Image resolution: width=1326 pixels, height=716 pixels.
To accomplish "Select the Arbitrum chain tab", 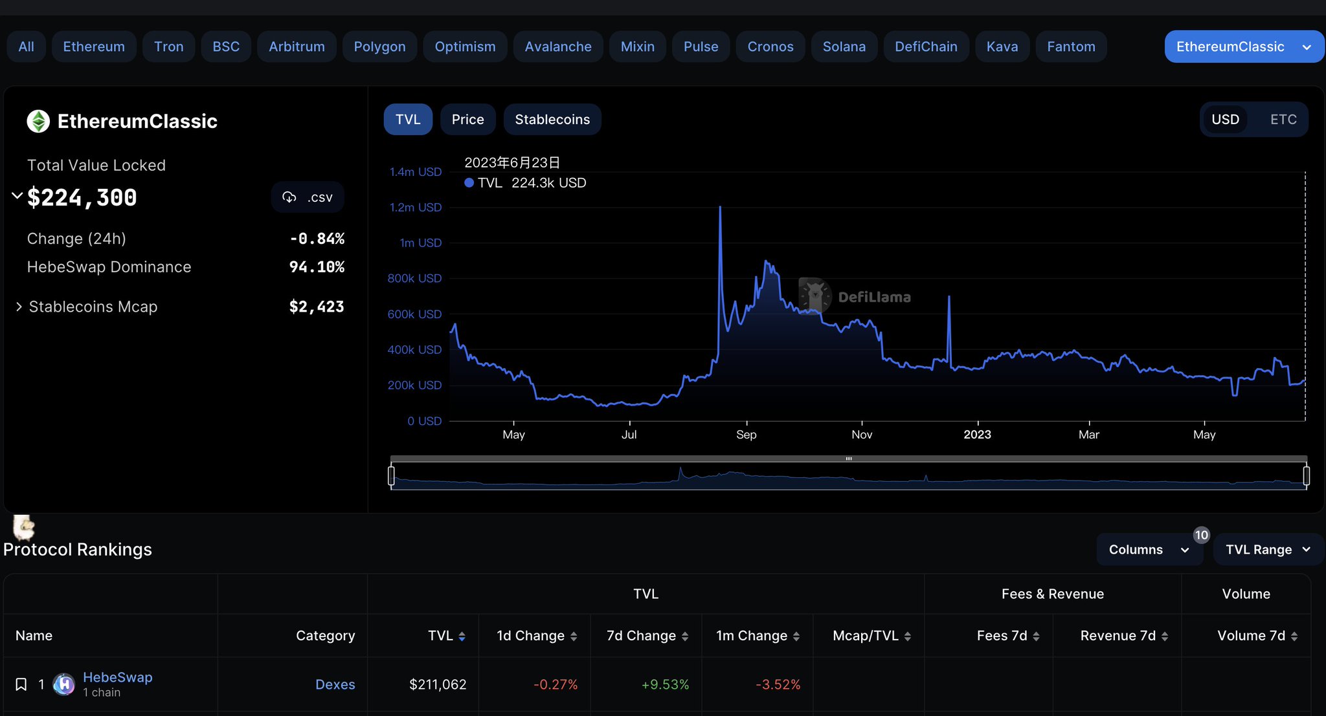I will [x=297, y=47].
